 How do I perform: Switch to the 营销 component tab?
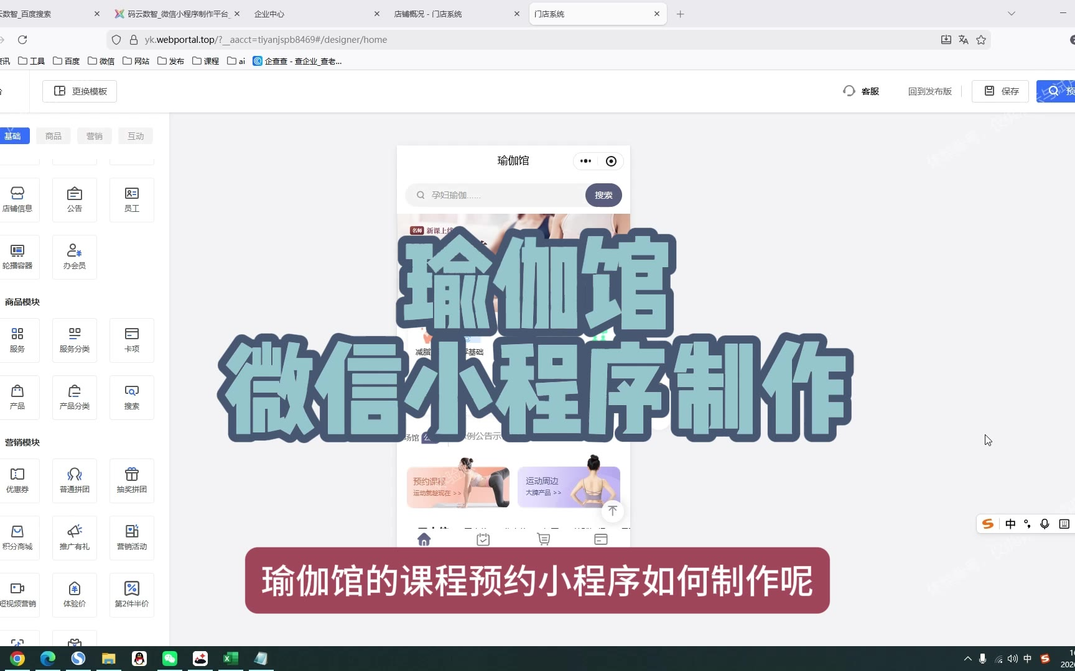tap(95, 136)
